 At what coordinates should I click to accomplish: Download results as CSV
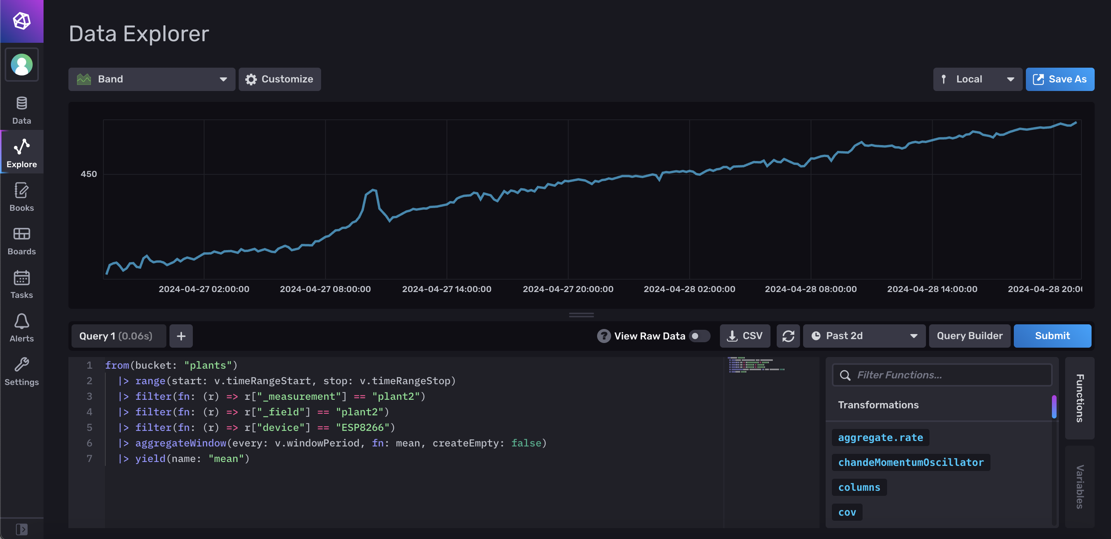pyautogui.click(x=745, y=336)
